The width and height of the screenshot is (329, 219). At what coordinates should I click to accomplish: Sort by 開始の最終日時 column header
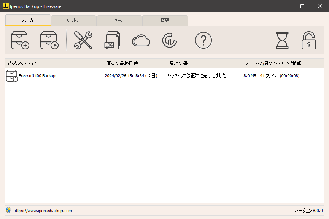[135, 63]
